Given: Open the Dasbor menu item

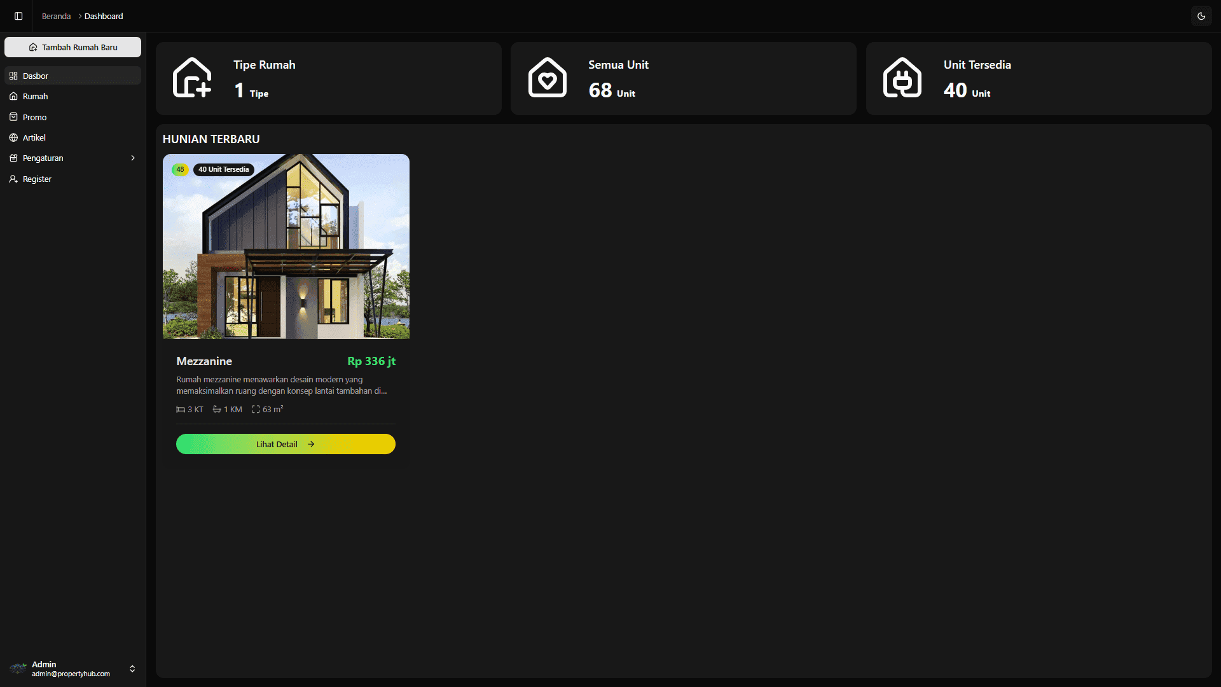Looking at the screenshot, I should click(72, 76).
